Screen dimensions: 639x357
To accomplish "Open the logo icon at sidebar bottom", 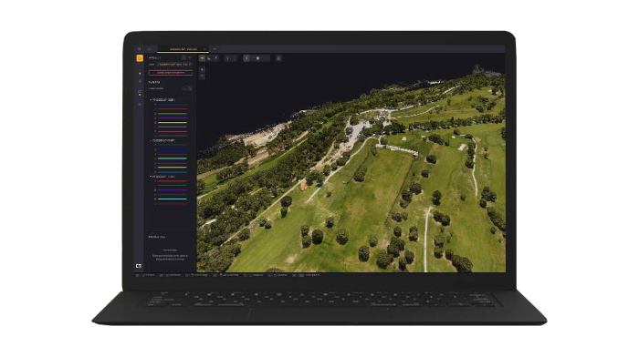I will click(x=139, y=266).
